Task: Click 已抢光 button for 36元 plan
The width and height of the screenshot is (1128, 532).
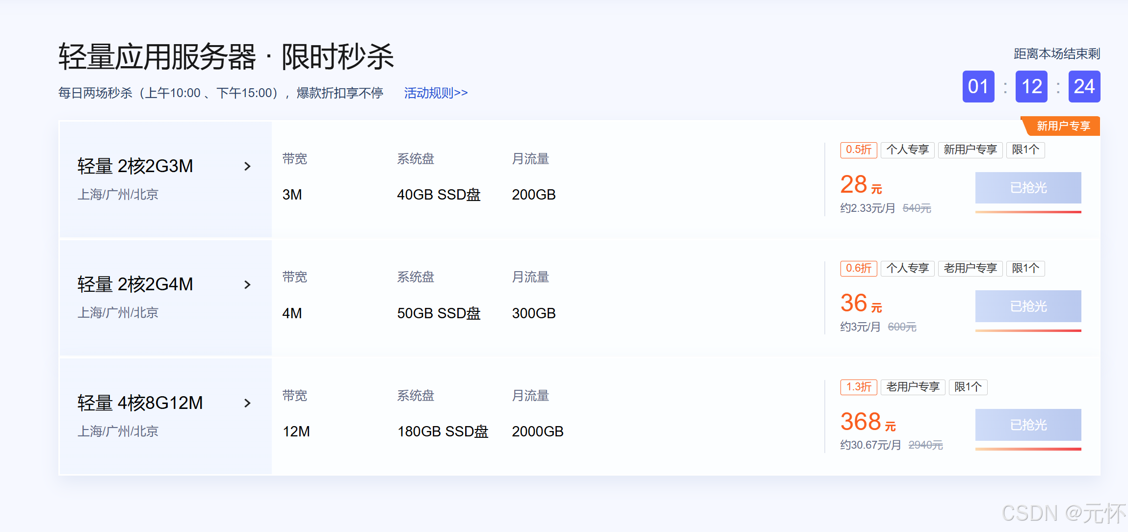Action: pyautogui.click(x=1028, y=306)
